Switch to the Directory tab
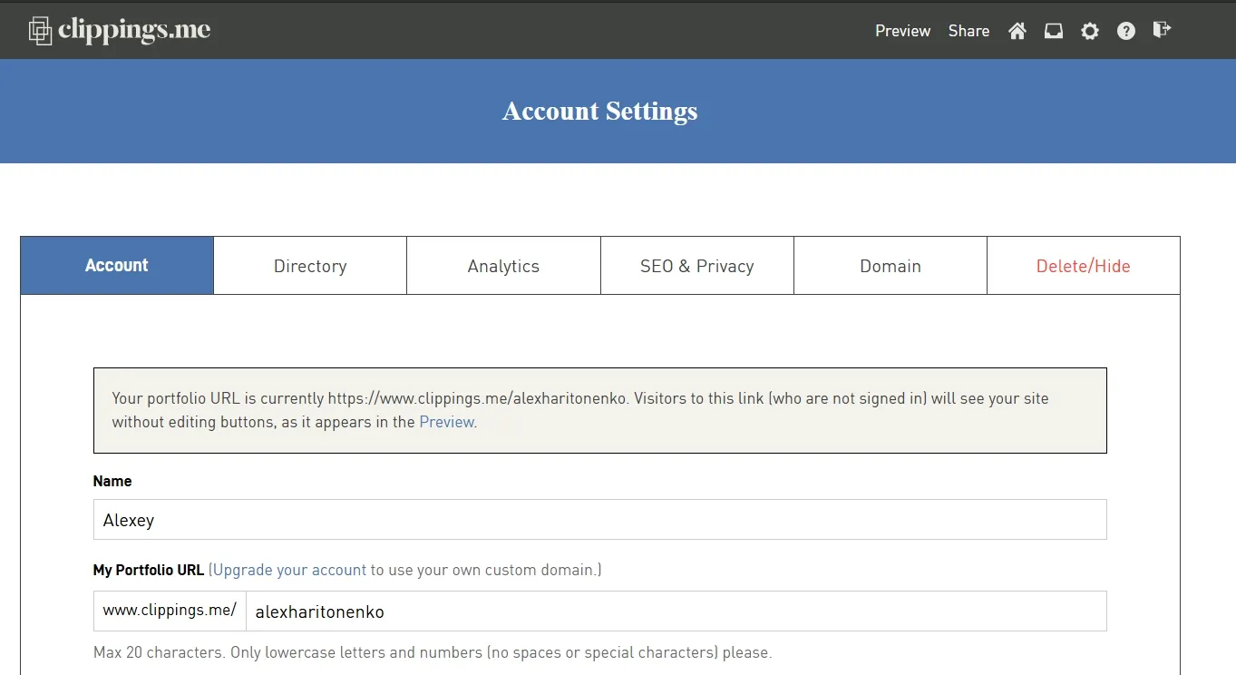Image resolution: width=1236 pixels, height=675 pixels. pyautogui.click(x=310, y=266)
